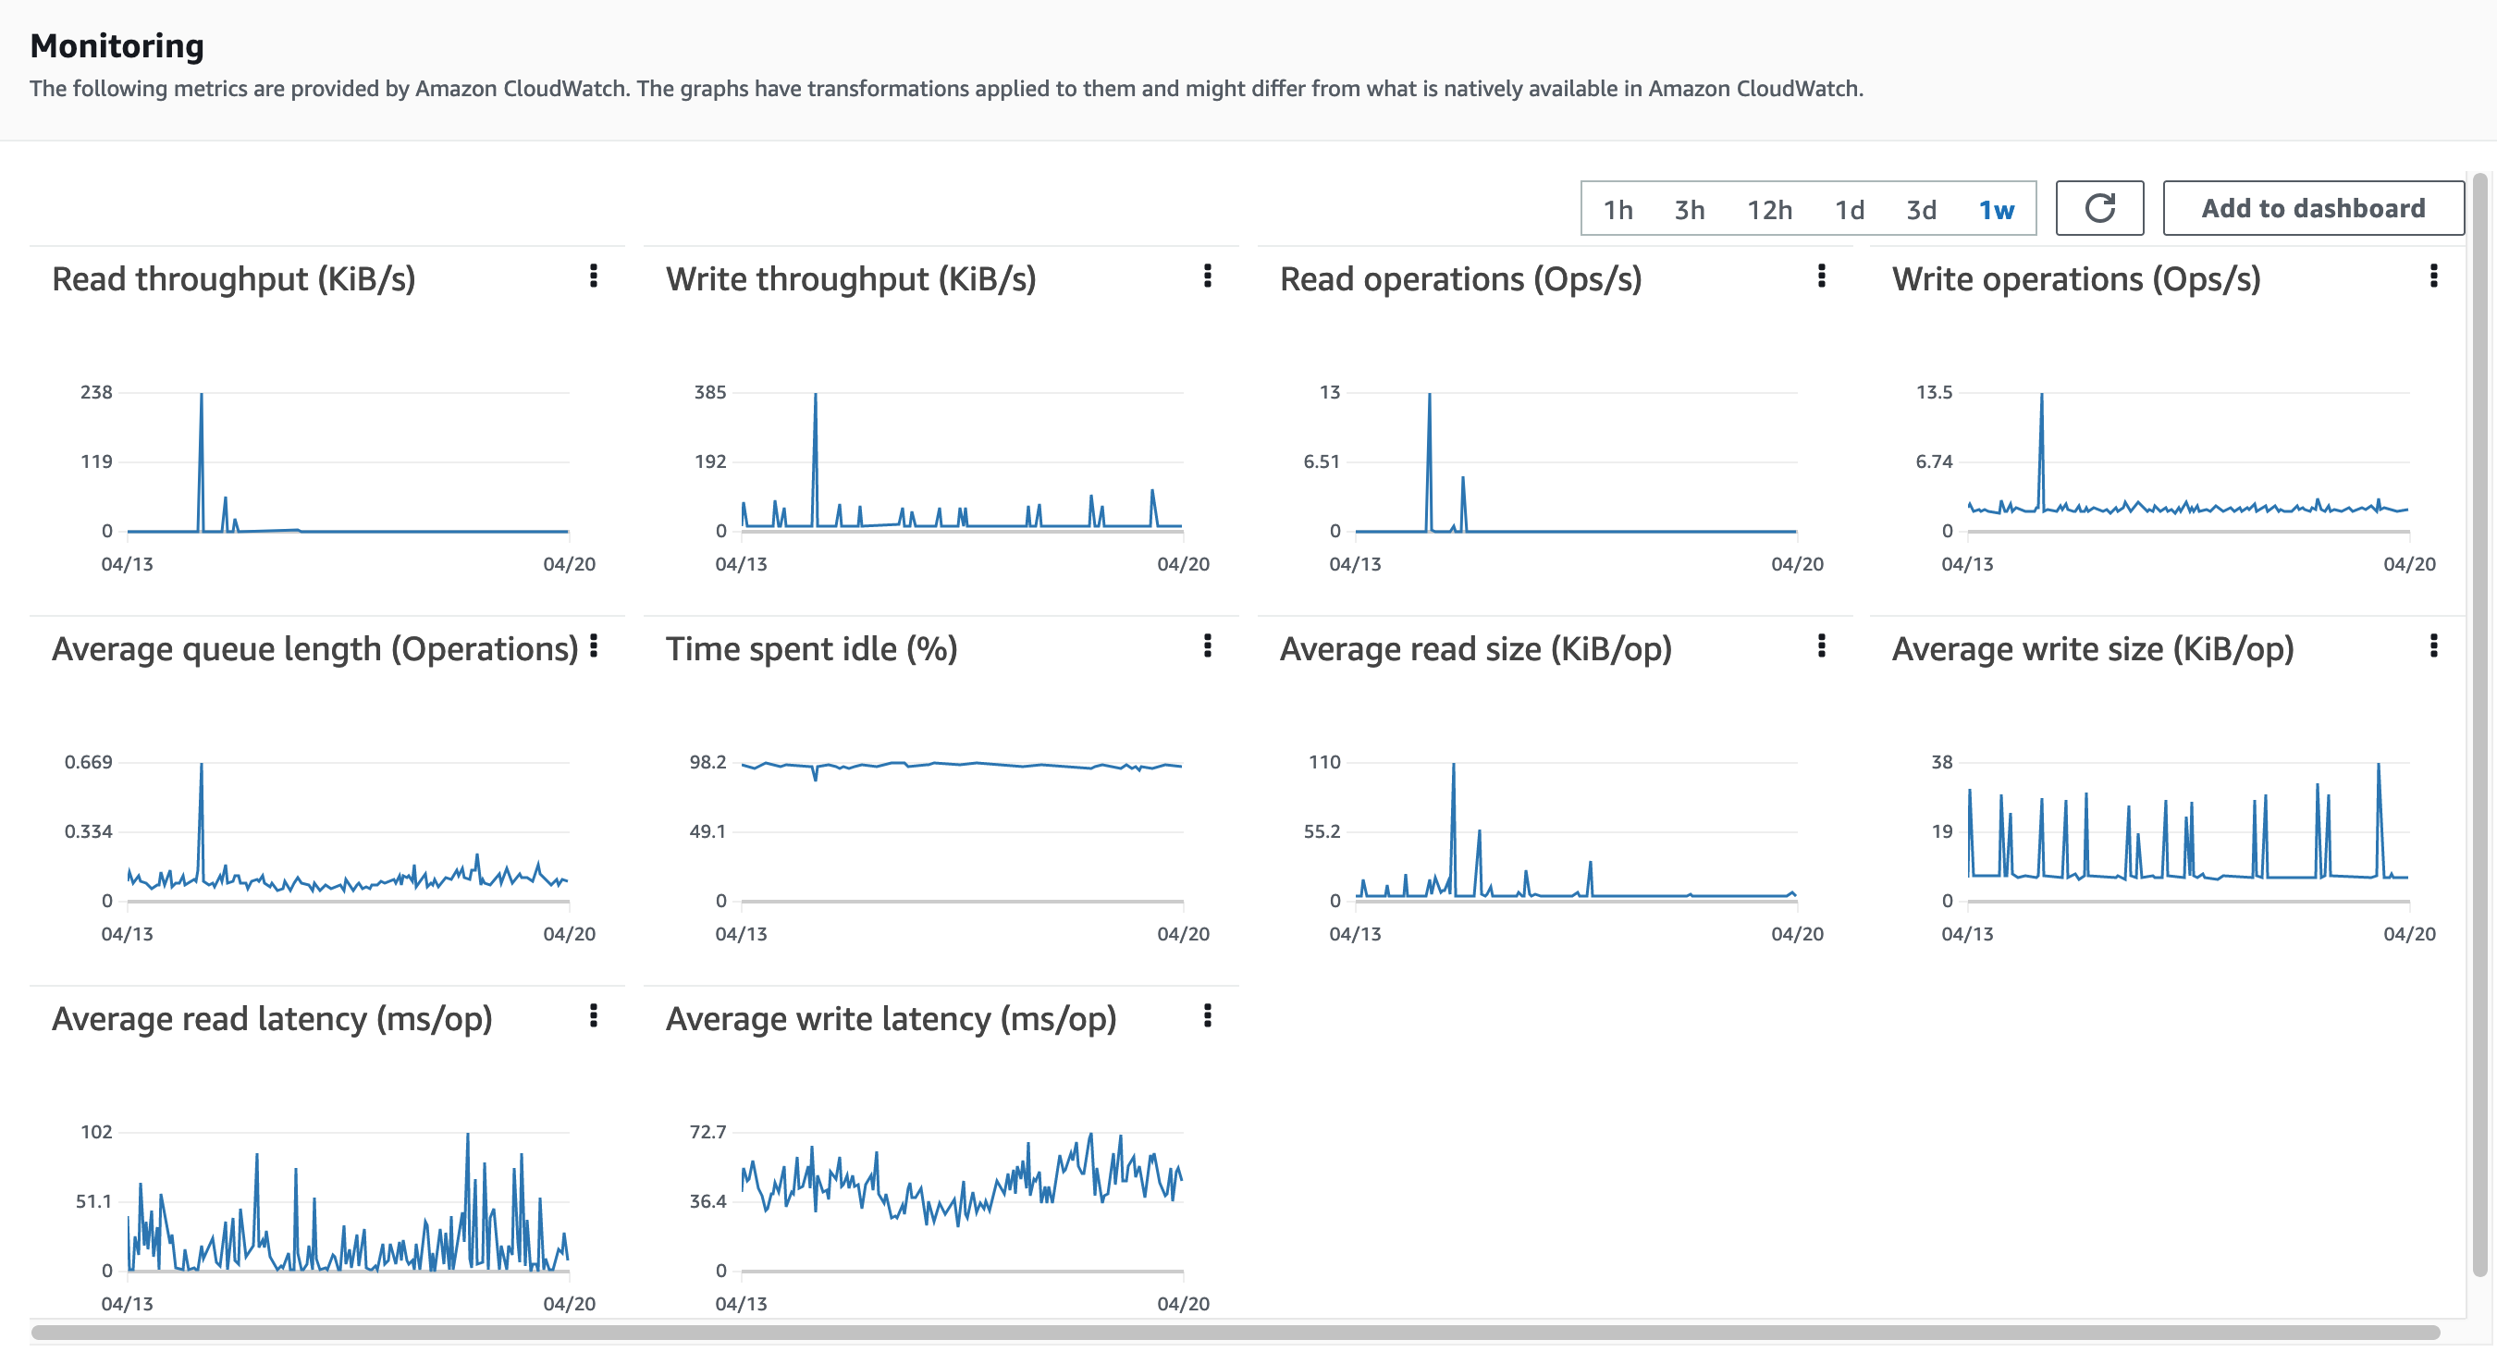Select the 1d time range tab
This screenshot has height=1352, width=2497.
coord(1850,208)
